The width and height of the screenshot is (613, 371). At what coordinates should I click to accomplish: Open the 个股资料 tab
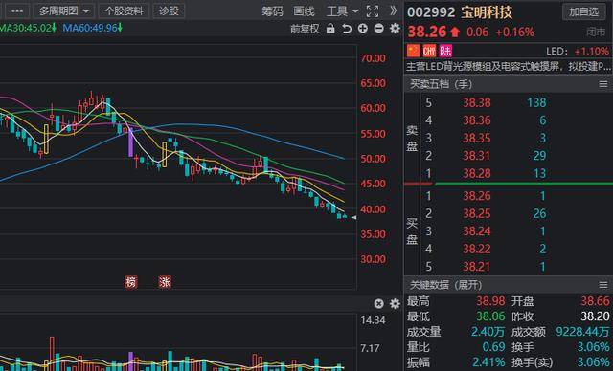(124, 11)
